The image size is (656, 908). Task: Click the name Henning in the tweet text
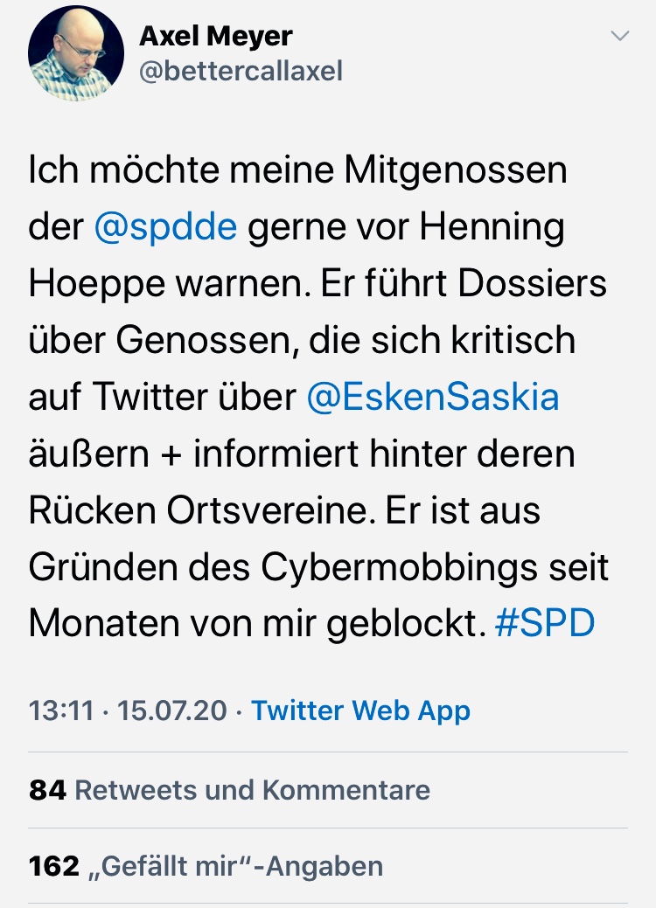pyautogui.click(x=492, y=226)
